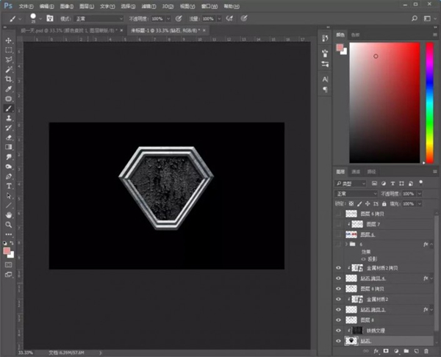Click the delete layer trash icon
The height and width of the screenshot is (357, 441).
click(427, 352)
